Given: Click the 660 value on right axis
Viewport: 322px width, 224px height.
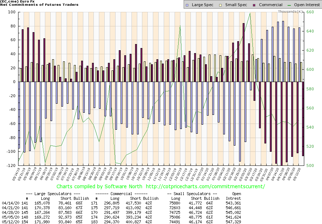Looking at the screenshot, I should point(311,12).
